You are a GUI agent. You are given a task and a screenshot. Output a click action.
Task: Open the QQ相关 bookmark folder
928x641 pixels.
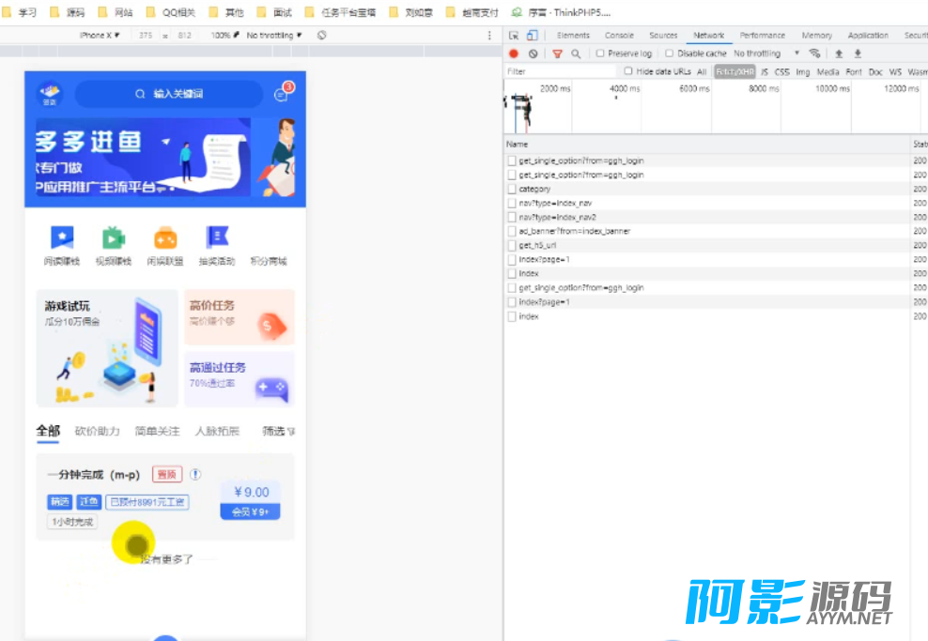coord(171,12)
